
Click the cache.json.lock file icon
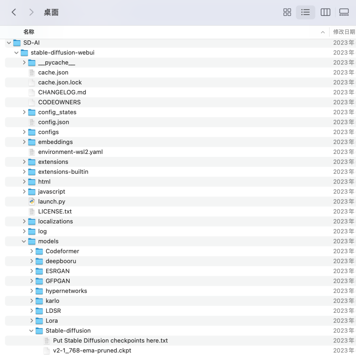[x=32, y=83]
